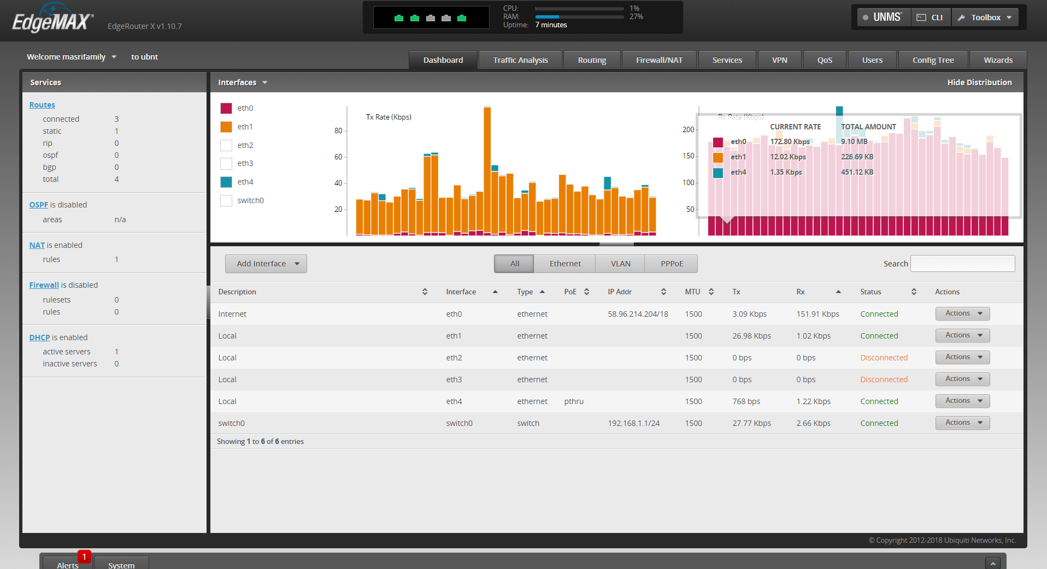This screenshot has height=569, width=1047.
Task: Select the Dashboard tab
Action: click(443, 60)
